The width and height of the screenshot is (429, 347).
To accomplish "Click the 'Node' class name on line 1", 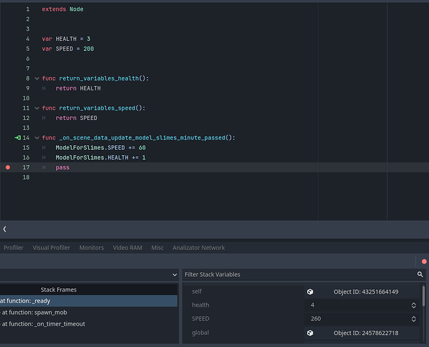I will pyautogui.click(x=76, y=9).
